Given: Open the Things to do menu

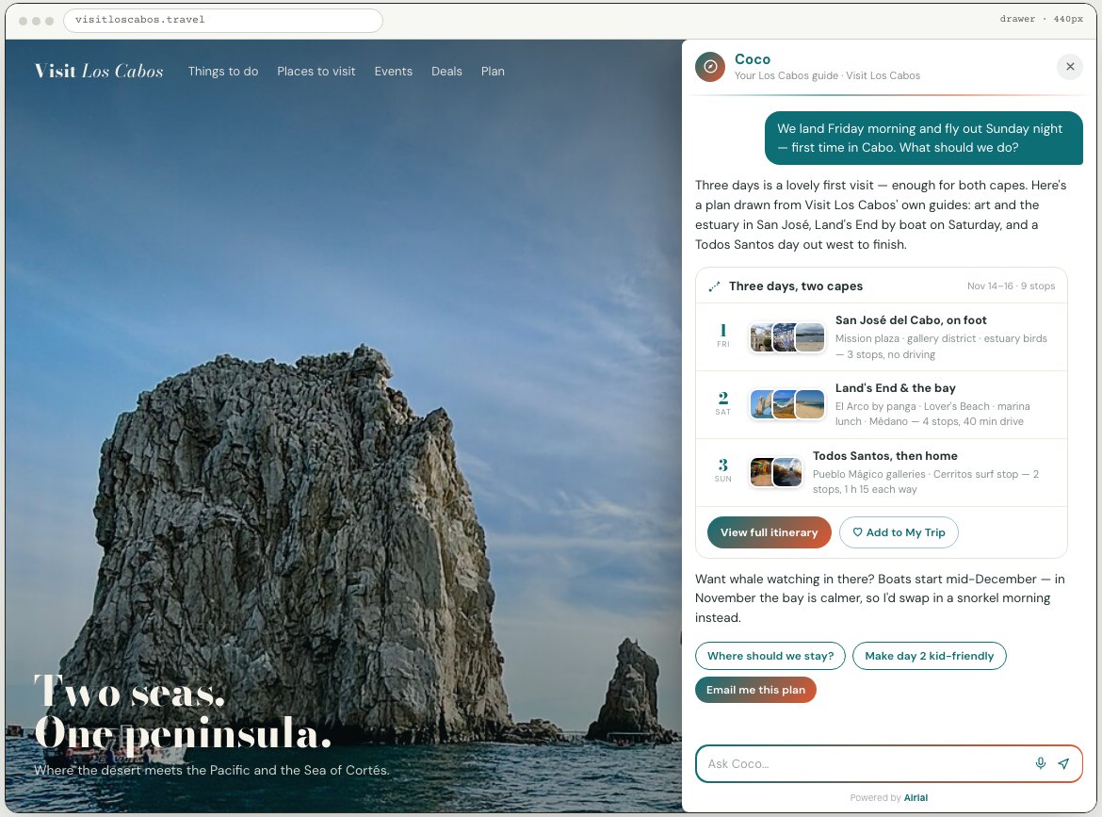Looking at the screenshot, I should [x=223, y=71].
